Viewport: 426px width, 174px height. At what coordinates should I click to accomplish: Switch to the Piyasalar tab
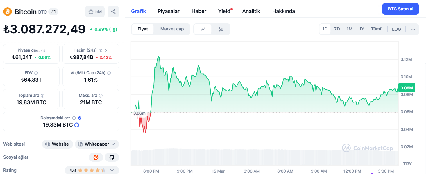pyautogui.click(x=169, y=11)
